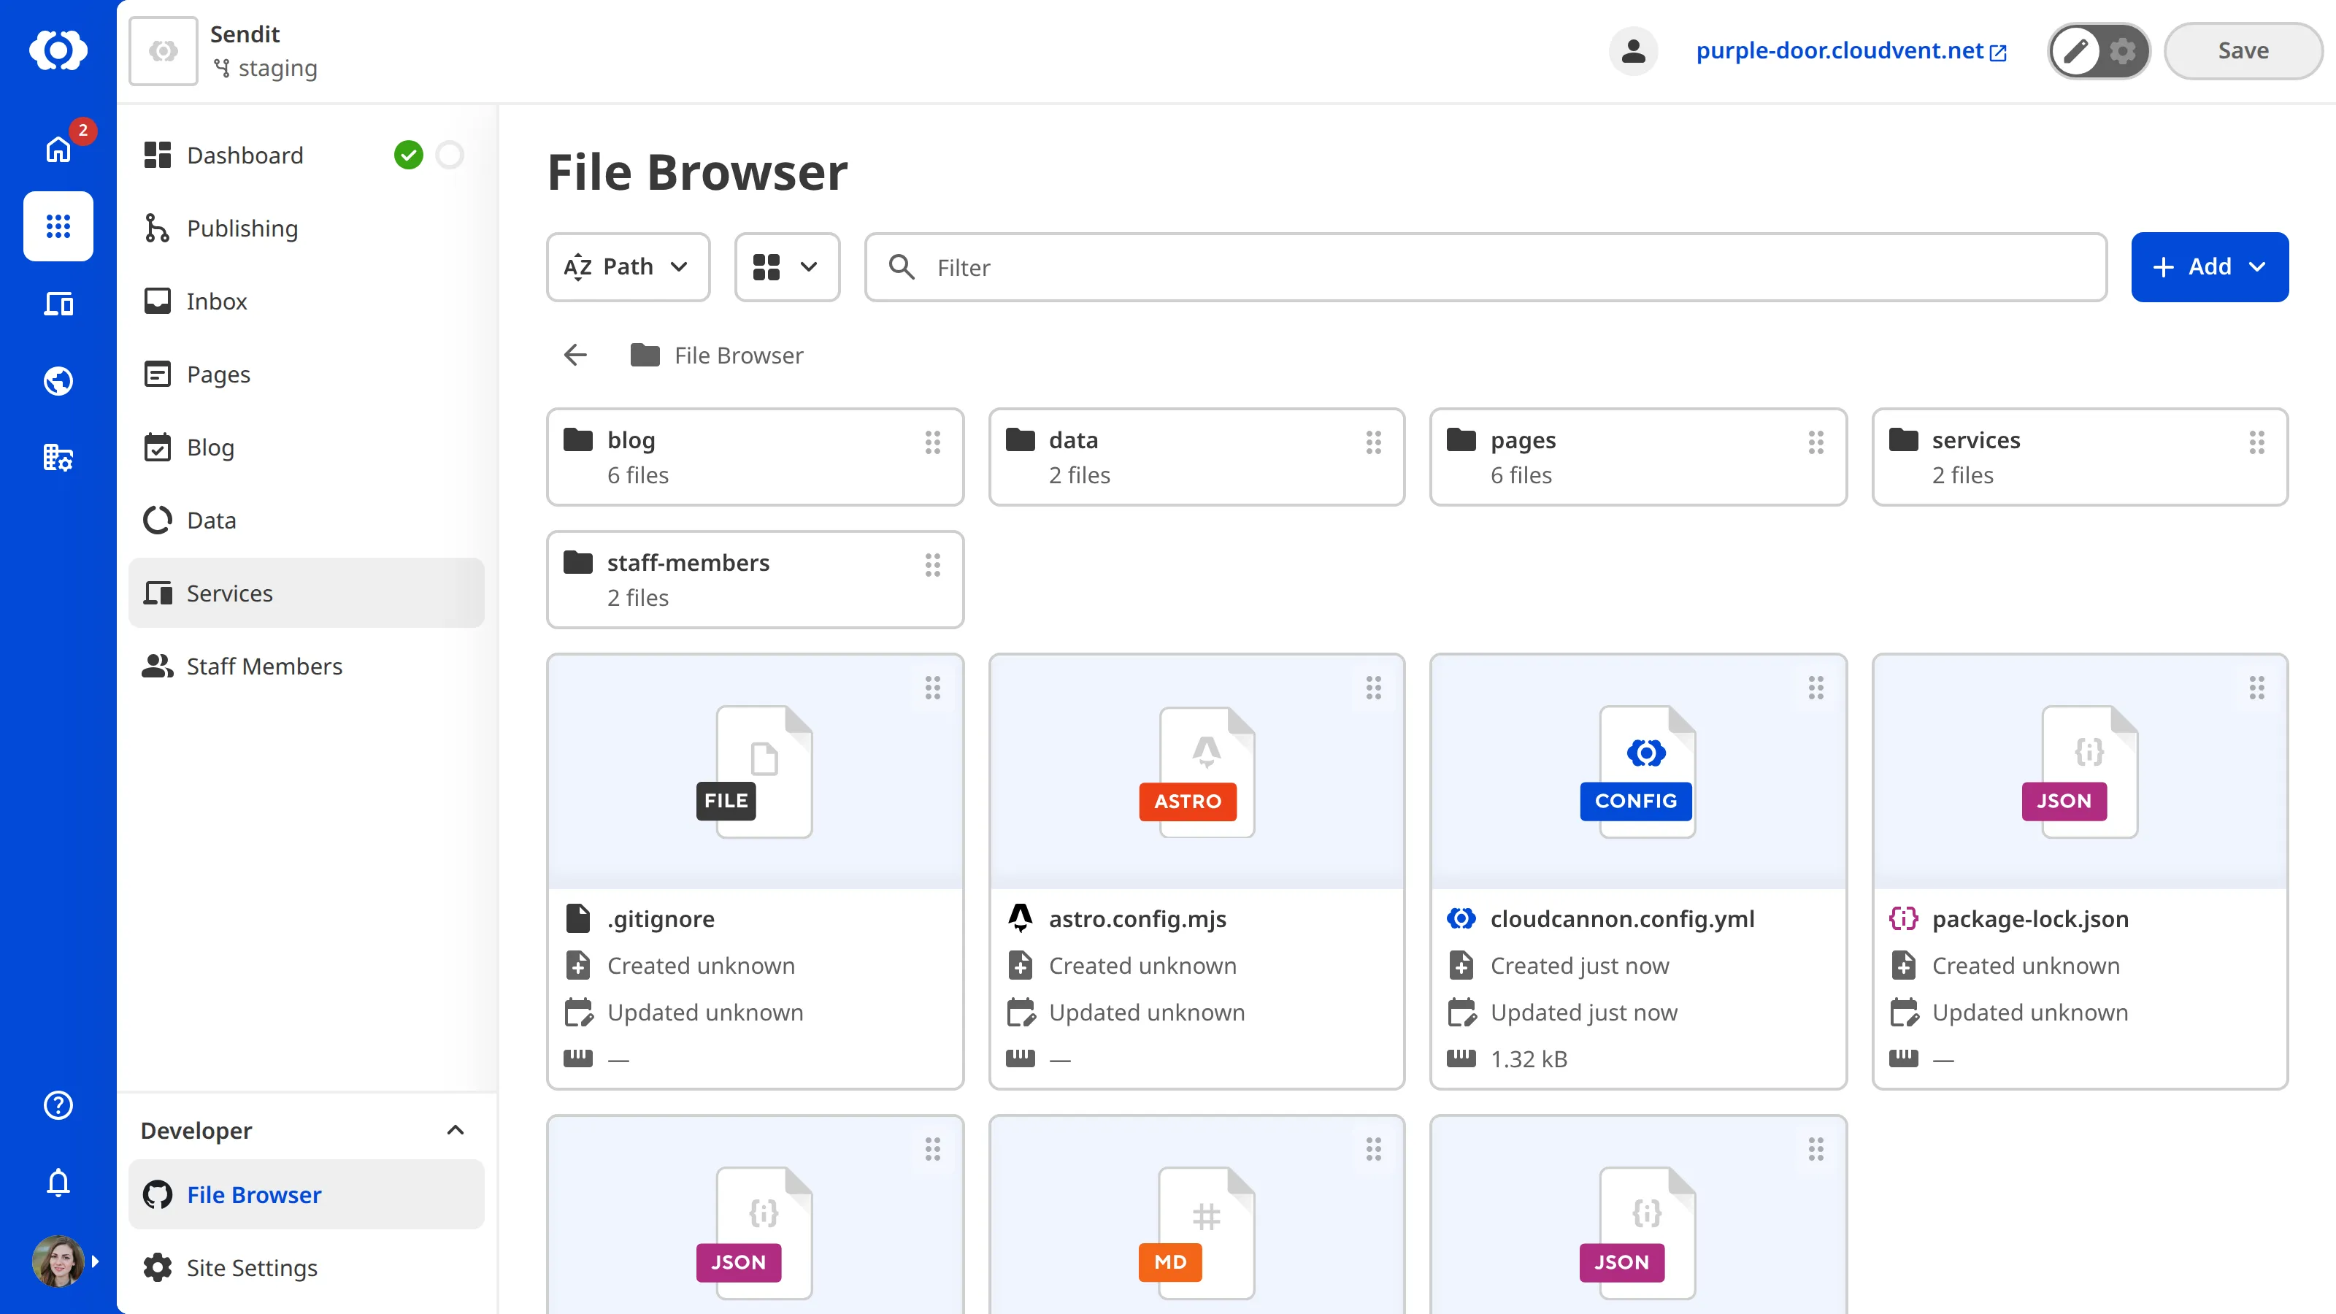Open the pages folder options menu
Image resolution: width=2336 pixels, height=1314 pixels.
1816,442
